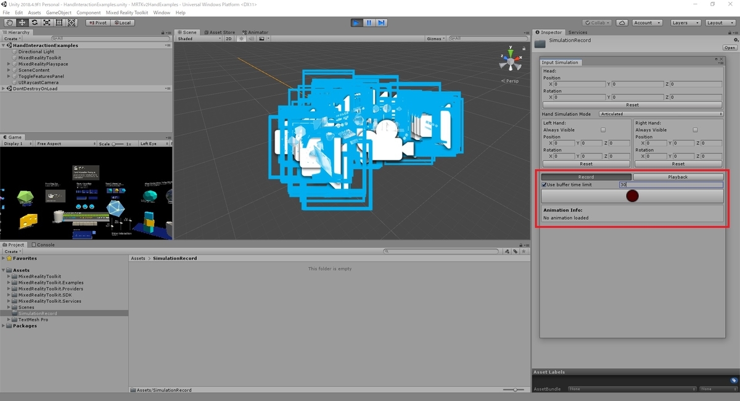This screenshot has width=740, height=401.
Task: Toggle scene lighting icon
Action: click(241, 38)
